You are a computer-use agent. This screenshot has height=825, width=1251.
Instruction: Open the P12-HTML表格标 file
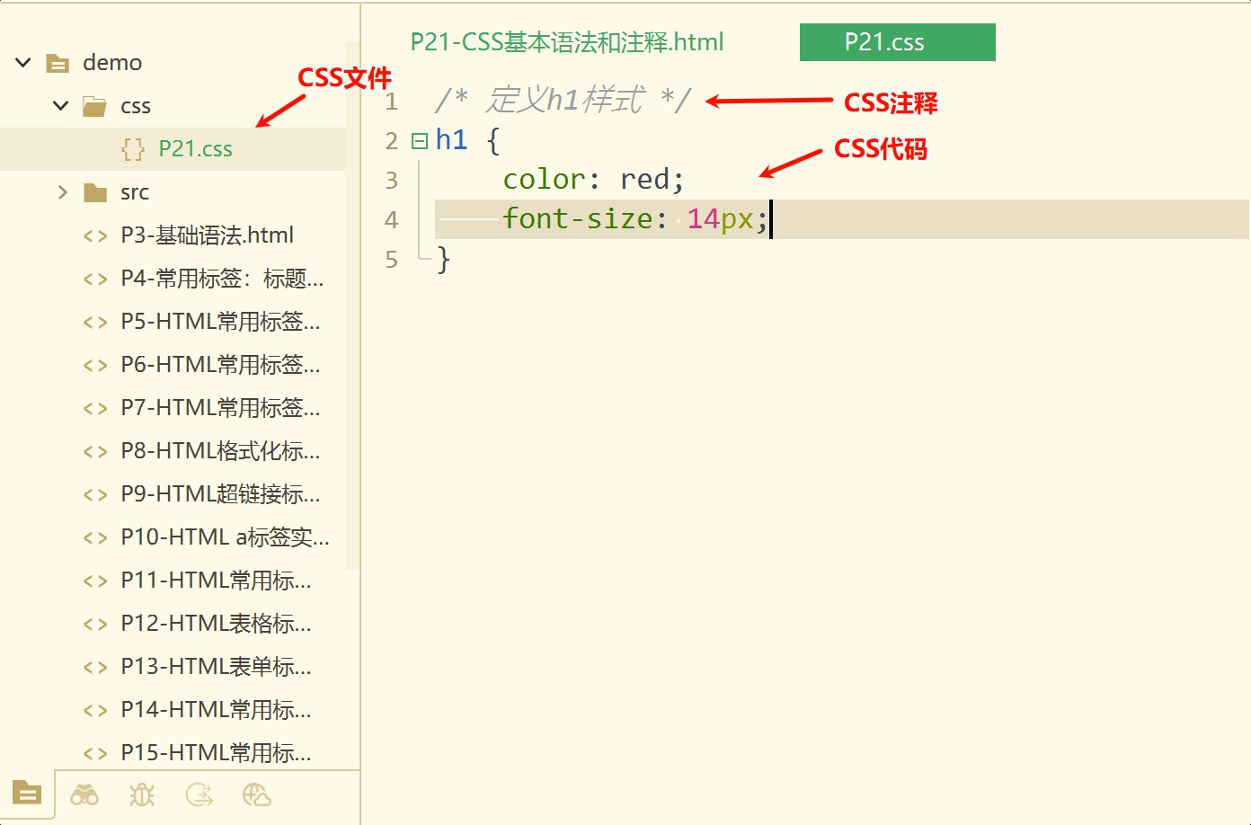216,624
